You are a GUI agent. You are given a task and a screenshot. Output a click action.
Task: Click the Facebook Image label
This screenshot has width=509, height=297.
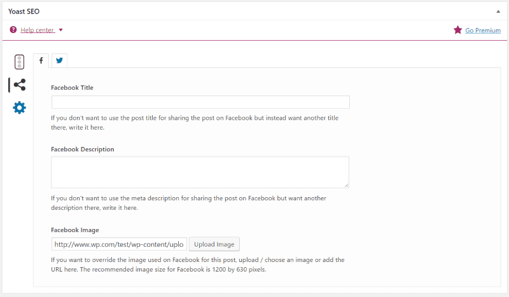click(x=74, y=230)
